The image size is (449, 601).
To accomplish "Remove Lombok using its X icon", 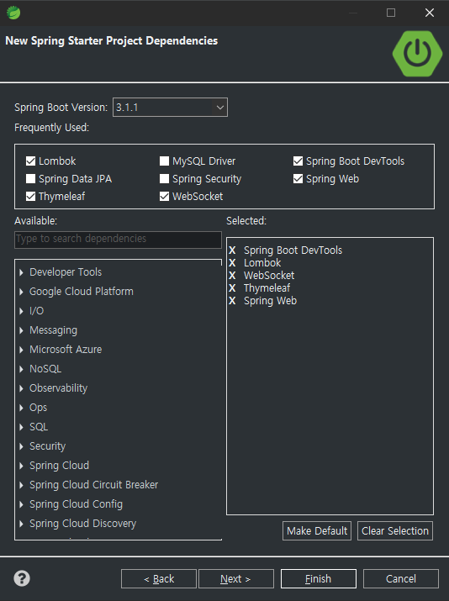I will click(x=232, y=263).
